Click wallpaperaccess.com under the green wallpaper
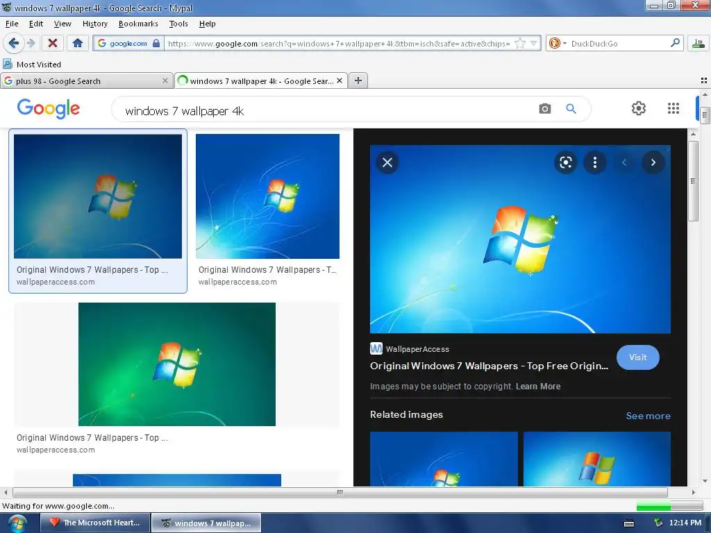 [x=56, y=450]
